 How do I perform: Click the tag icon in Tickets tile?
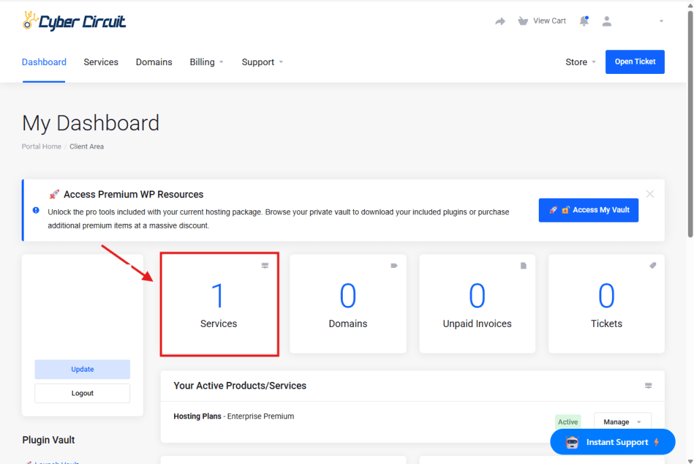point(653,266)
